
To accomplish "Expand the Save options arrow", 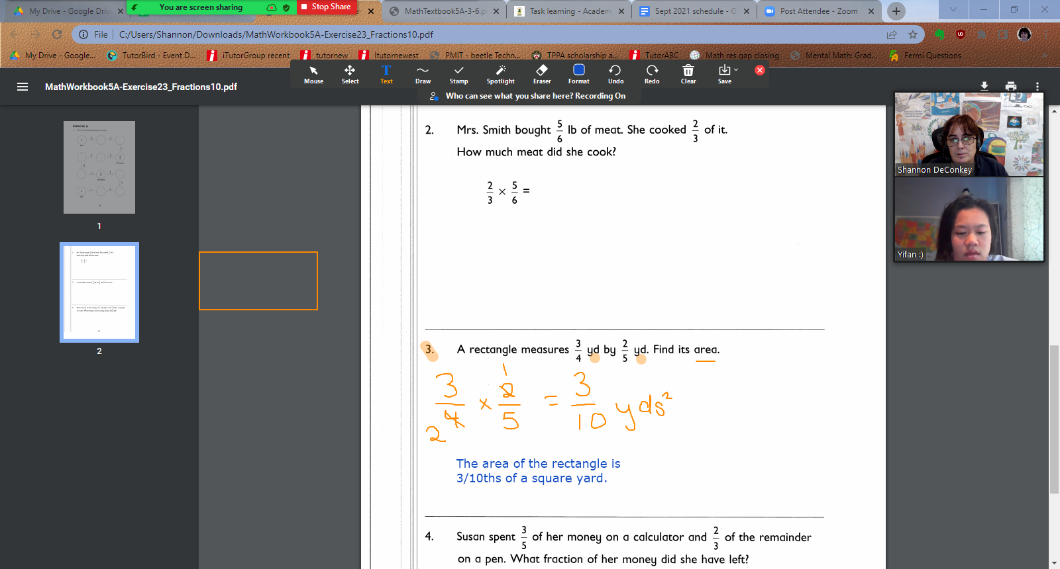I will click(736, 69).
